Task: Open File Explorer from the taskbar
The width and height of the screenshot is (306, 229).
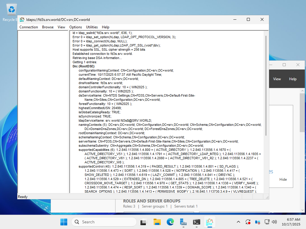Action: tap(157, 222)
